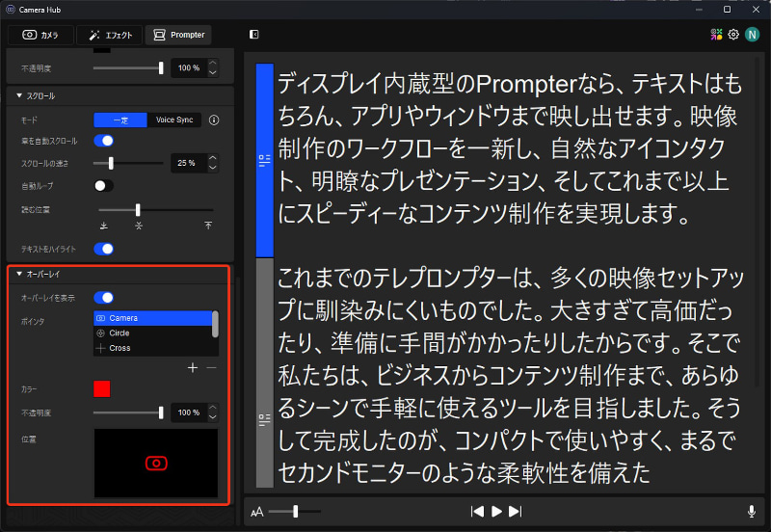Image resolution: width=771 pixels, height=532 pixels.
Task: Increase top 不透明度 value stepper
Action: click(x=212, y=63)
